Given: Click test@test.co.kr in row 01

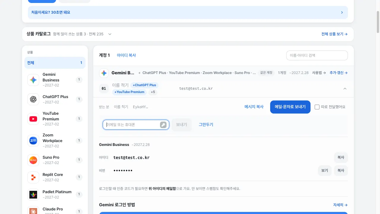Looking at the screenshot, I should click(x=196, y=89).
